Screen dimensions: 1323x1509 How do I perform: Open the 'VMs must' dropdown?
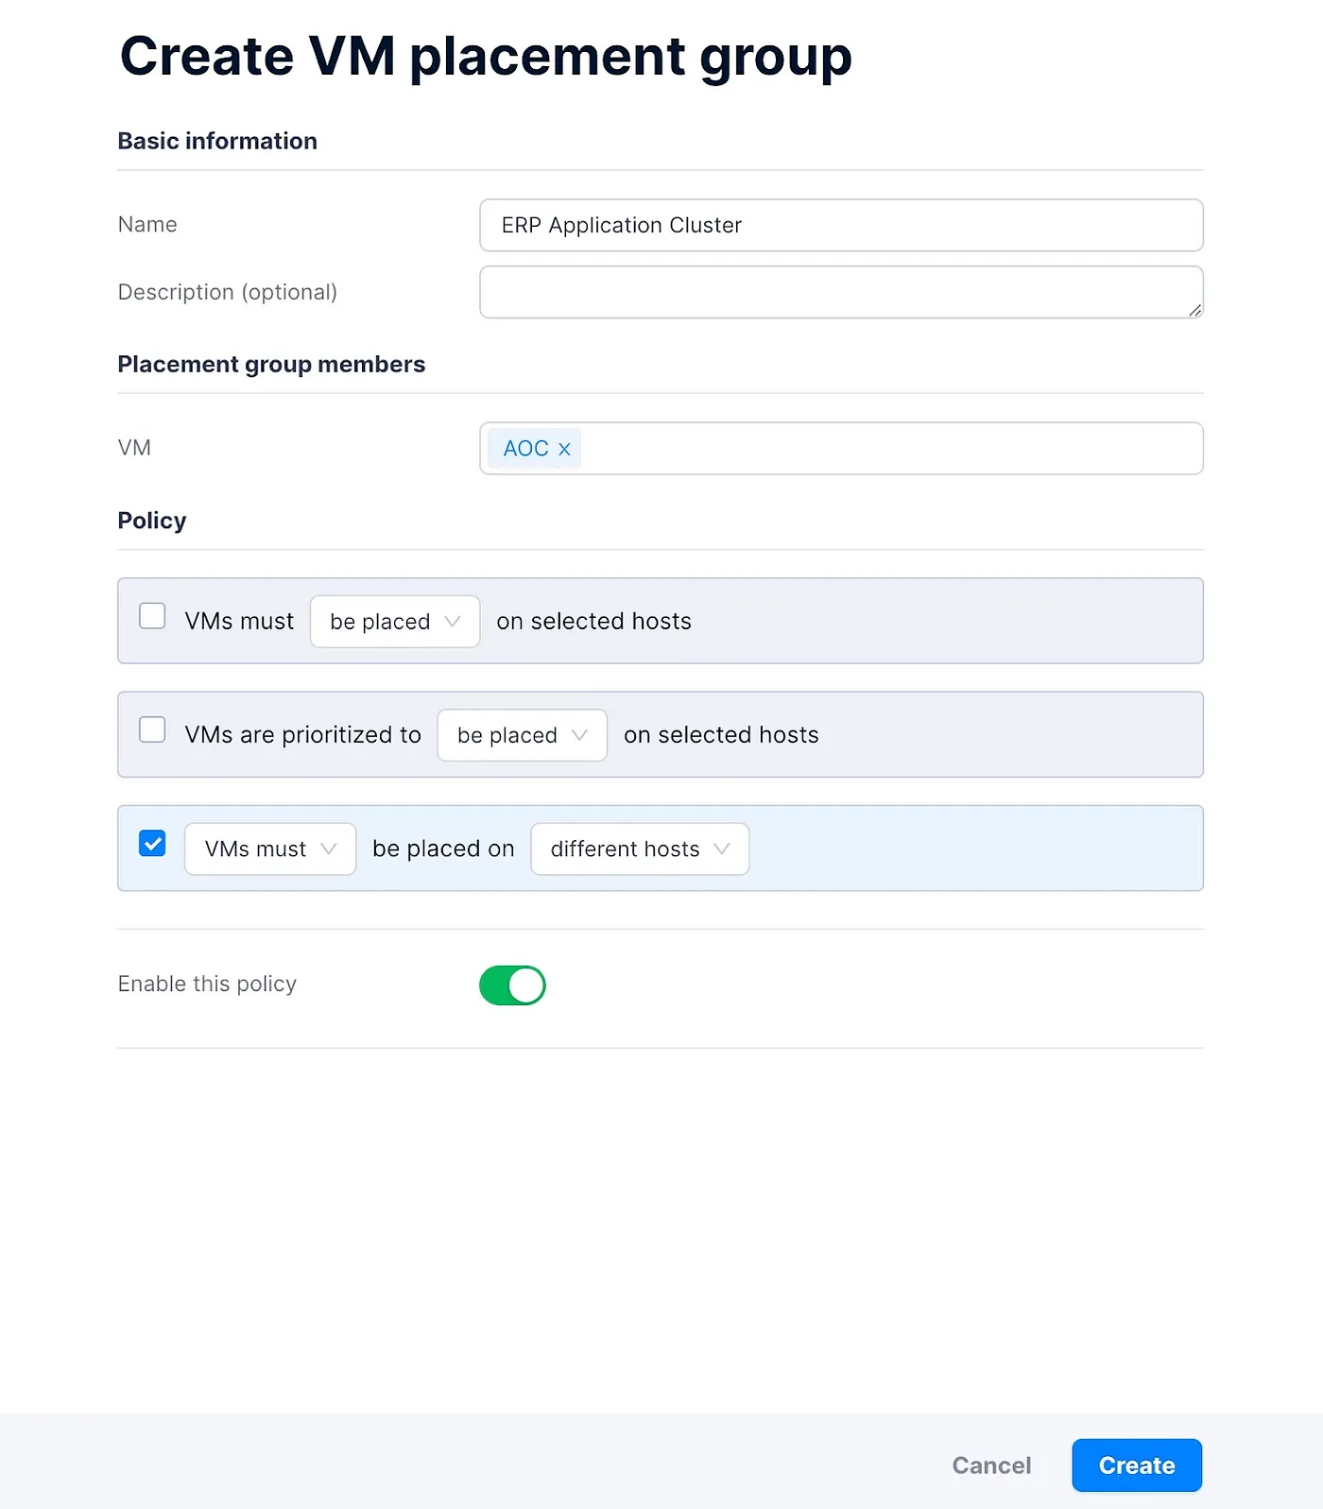coord(269,849)
